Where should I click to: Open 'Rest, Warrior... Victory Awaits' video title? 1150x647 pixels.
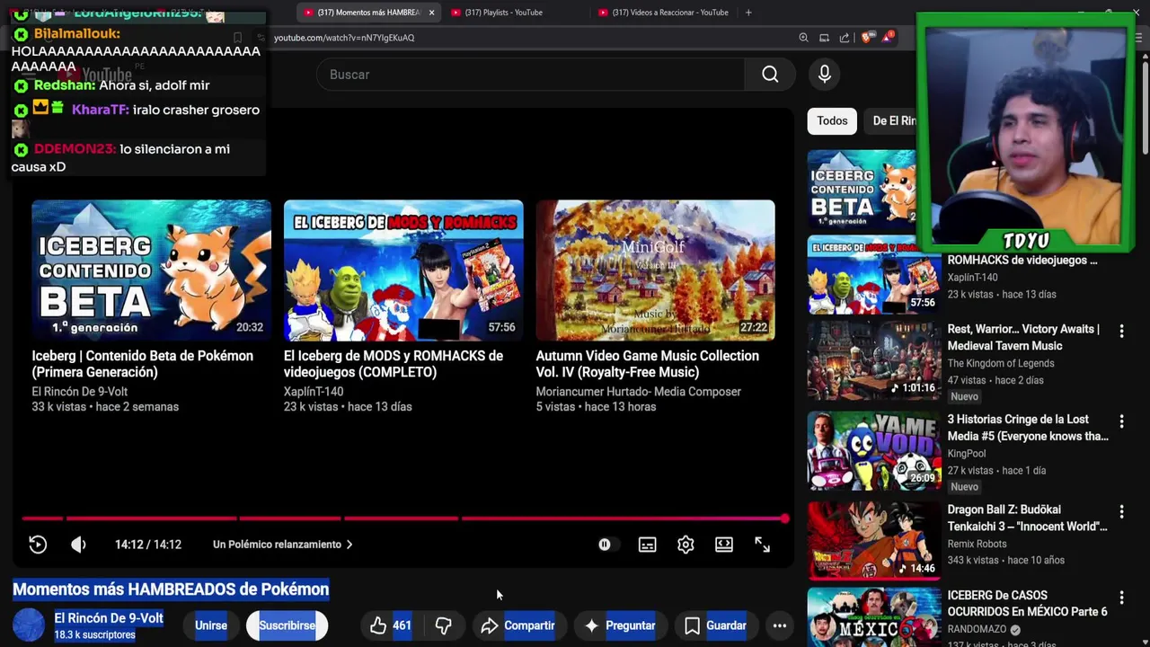click(x=1023, y=338)
